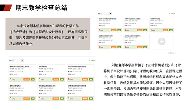195x110 pixels.
Task: Open the class dropdown above the 2-count card
Action: tap(105, 13)
